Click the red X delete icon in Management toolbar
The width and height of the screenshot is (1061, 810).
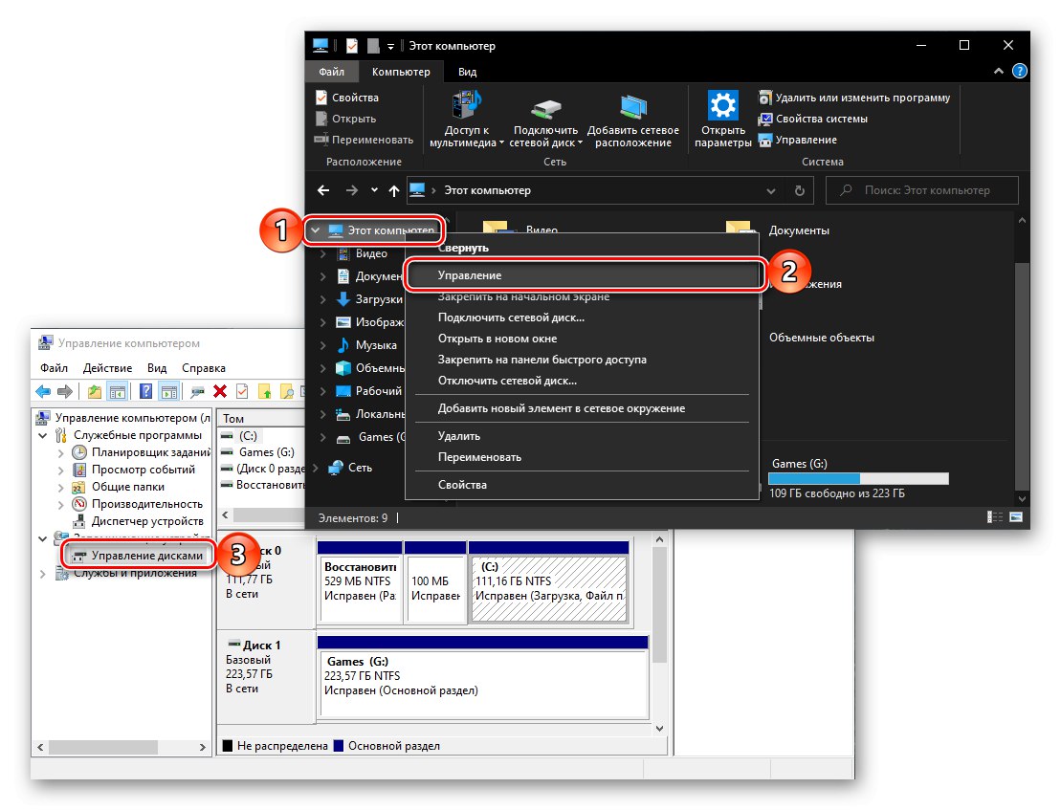(x=218, y=390)
